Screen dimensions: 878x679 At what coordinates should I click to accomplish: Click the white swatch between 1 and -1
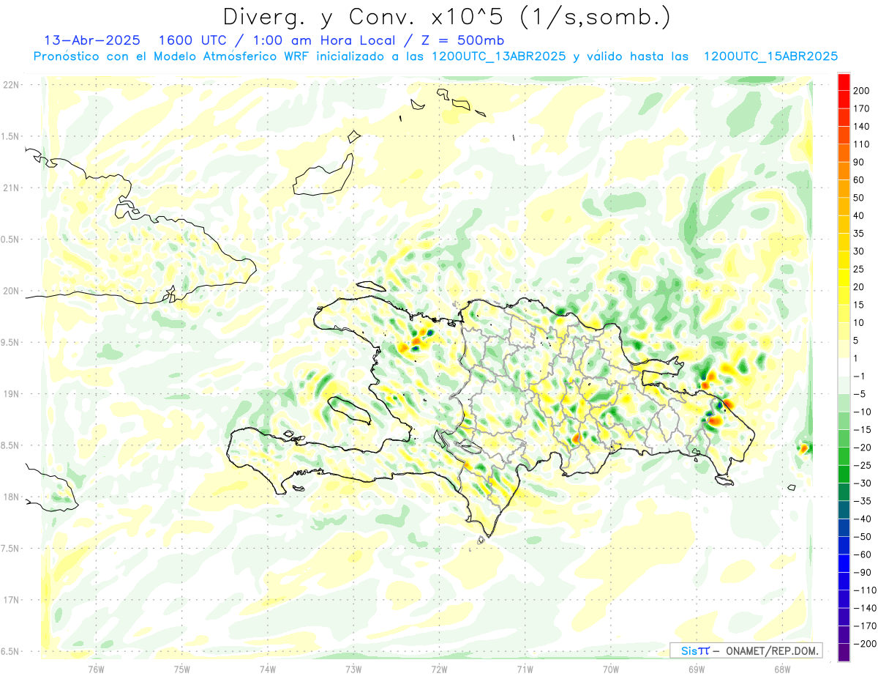[844, 367]
